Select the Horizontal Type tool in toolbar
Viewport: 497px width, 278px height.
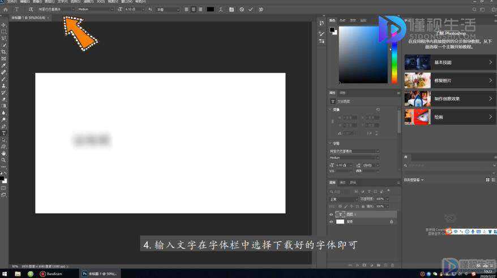pyautogui.click(x=4, y=133)
